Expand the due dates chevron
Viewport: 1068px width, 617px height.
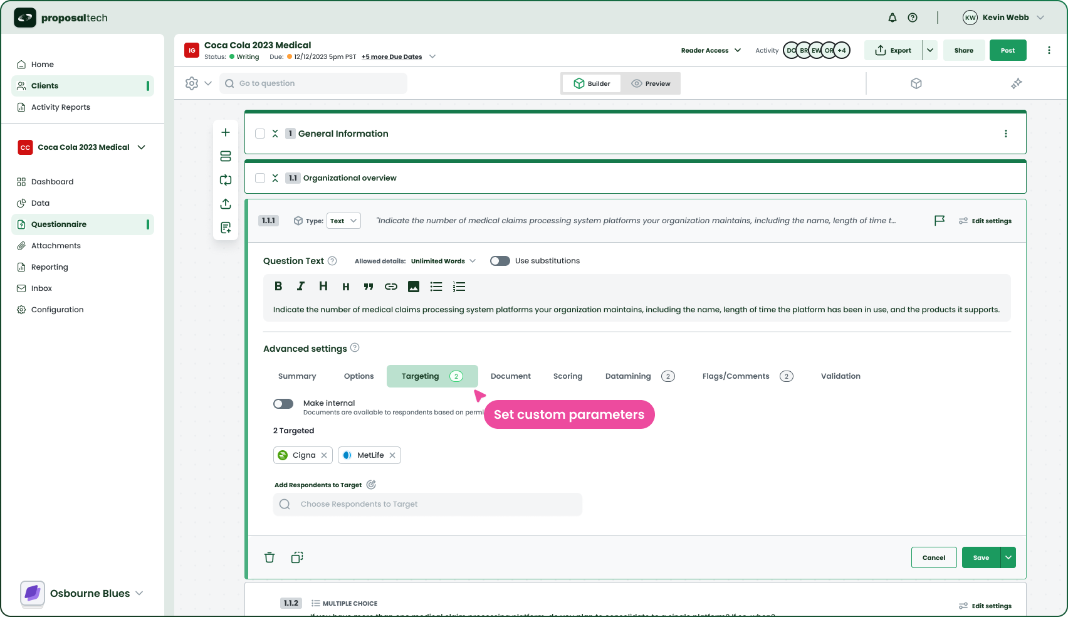point(432,56)
